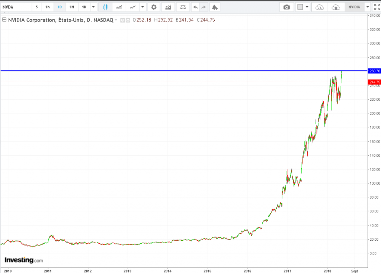
Task: Undo the last chart action
Action: tap(195, 7)
